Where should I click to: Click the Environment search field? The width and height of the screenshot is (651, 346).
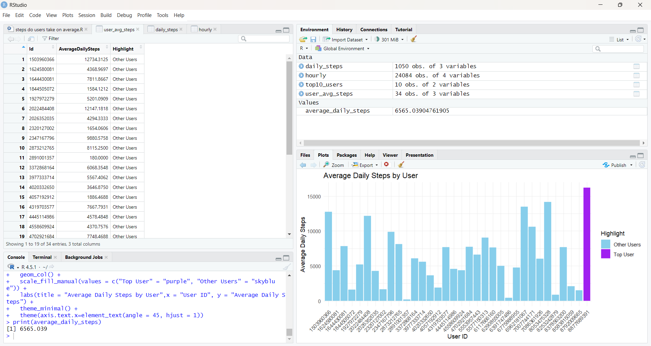coord(618,49)
